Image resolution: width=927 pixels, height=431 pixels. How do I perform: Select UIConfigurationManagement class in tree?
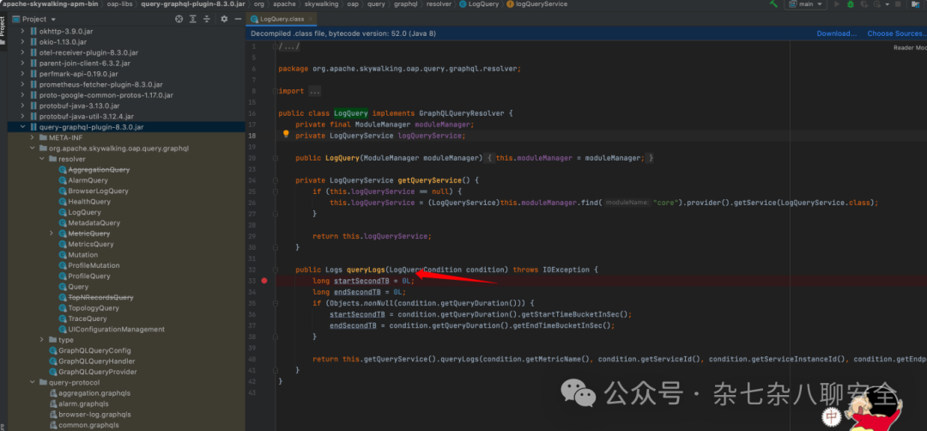click(x=117, y=330)
